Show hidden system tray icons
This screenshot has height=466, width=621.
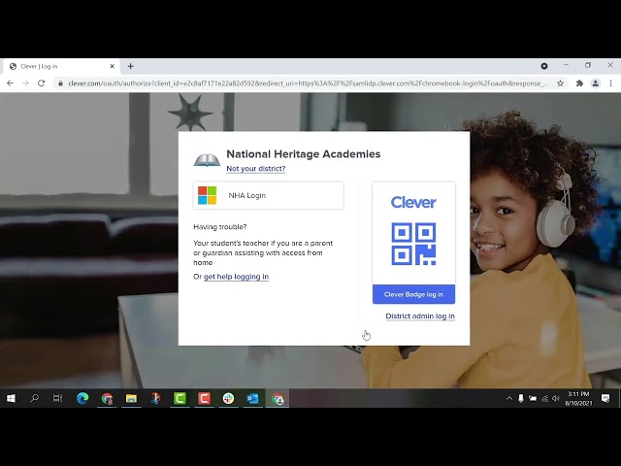(x=509, y=399)
